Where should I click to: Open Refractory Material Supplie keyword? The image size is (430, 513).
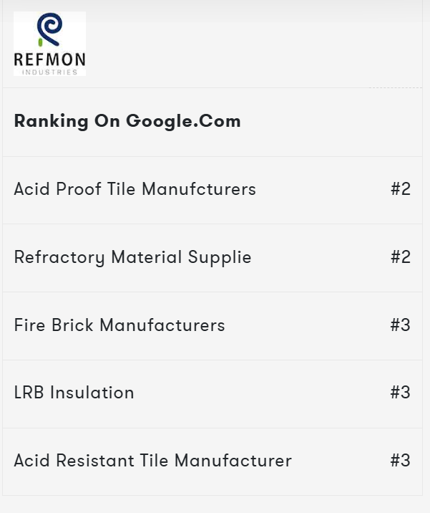[132, 257]
